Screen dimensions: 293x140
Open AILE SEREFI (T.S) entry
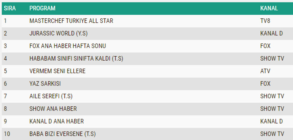[51, 96]
